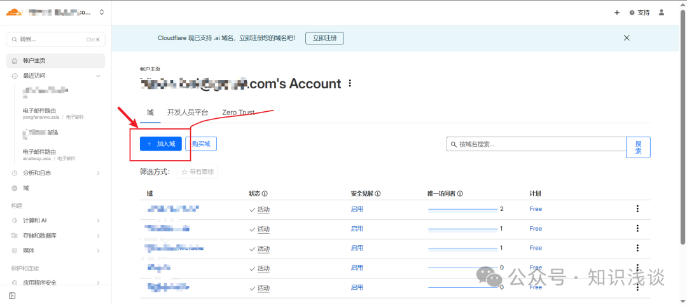Click the 加入域 button

pyautogui.click(x=161, y=144)
